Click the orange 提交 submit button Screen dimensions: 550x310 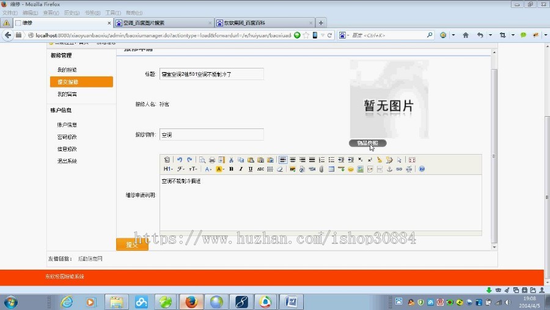132,245
